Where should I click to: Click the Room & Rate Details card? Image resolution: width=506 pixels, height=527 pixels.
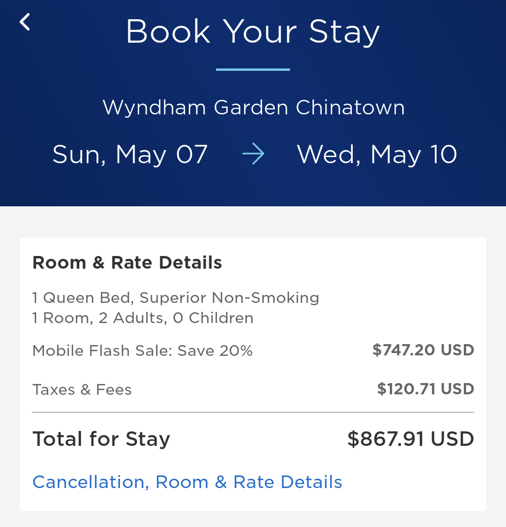(x=253, y=373)
